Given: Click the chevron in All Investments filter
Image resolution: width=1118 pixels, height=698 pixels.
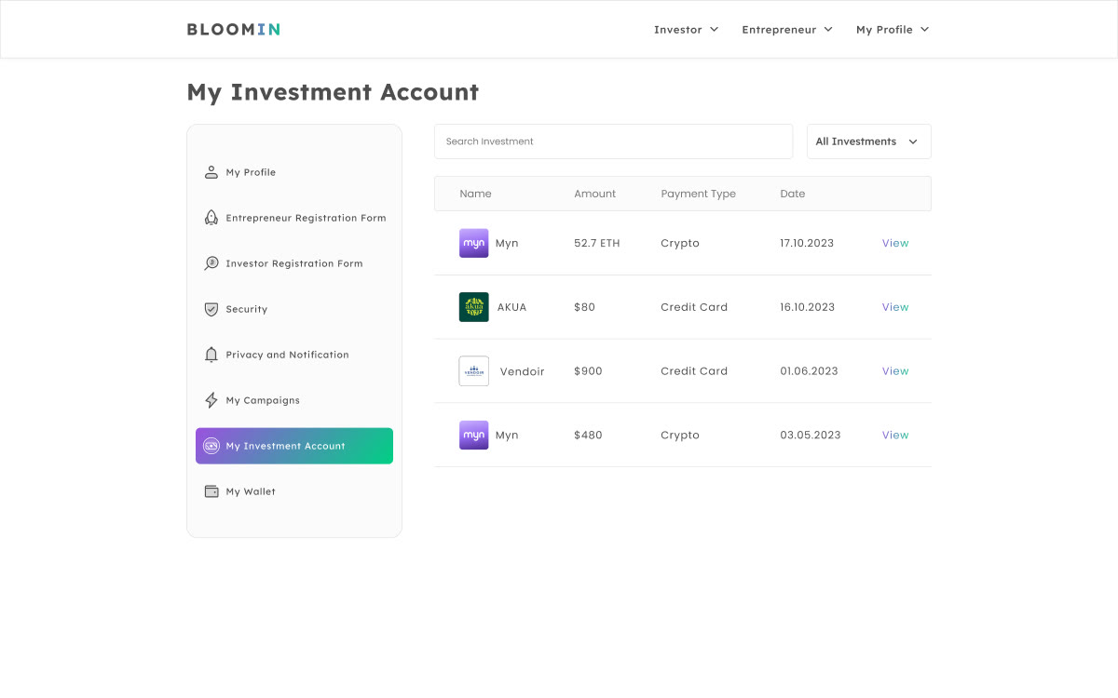Looking at the screenshot, I should point(913,141).
